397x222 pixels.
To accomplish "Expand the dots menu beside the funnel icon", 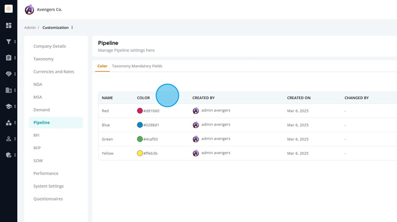I will pyautogui.click(x=15, y=41).
